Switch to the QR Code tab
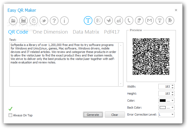 [18, 32]
